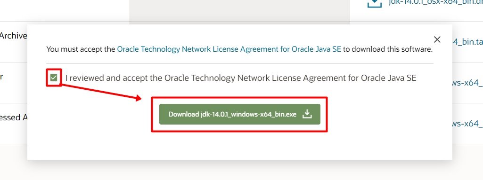Image resolution: width=483 pixels, height=180 pixels.
Task: Click Download jdk-14.0.1_windows-x64_bin.exe button
Action: [x=240, y=114]
